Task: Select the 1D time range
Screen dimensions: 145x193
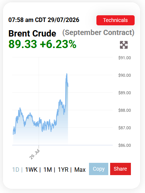Action: tap(16, 170)
